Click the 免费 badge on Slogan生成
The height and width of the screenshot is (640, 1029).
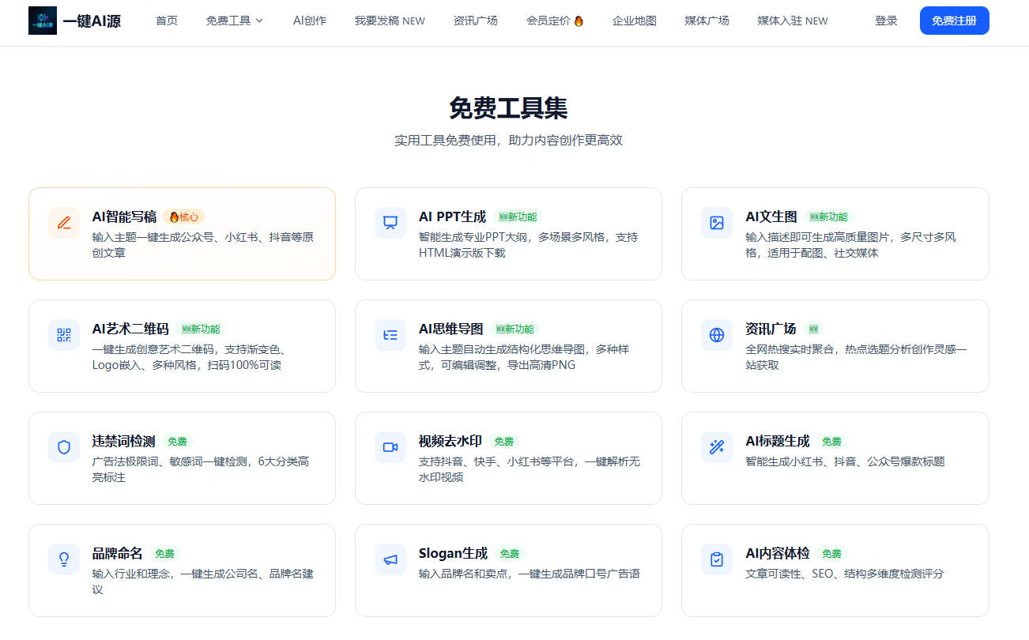(x=510, y=554)
